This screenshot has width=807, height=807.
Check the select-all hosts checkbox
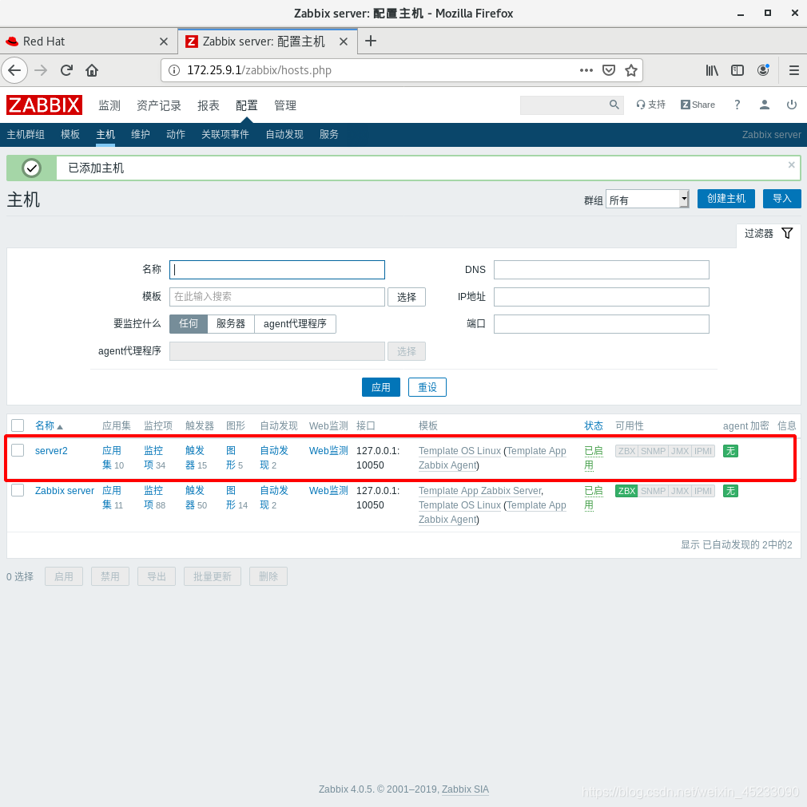18,425
